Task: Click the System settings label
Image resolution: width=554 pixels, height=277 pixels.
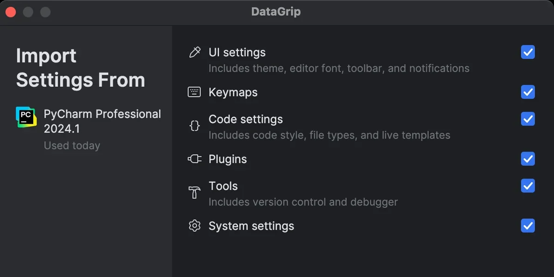Action: click(251, 226)
